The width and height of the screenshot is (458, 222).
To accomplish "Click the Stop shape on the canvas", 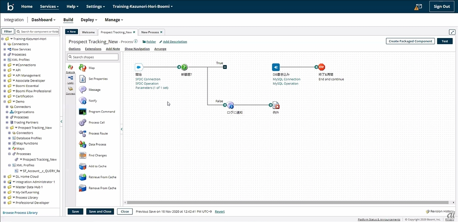I will [x=321, y=67].
